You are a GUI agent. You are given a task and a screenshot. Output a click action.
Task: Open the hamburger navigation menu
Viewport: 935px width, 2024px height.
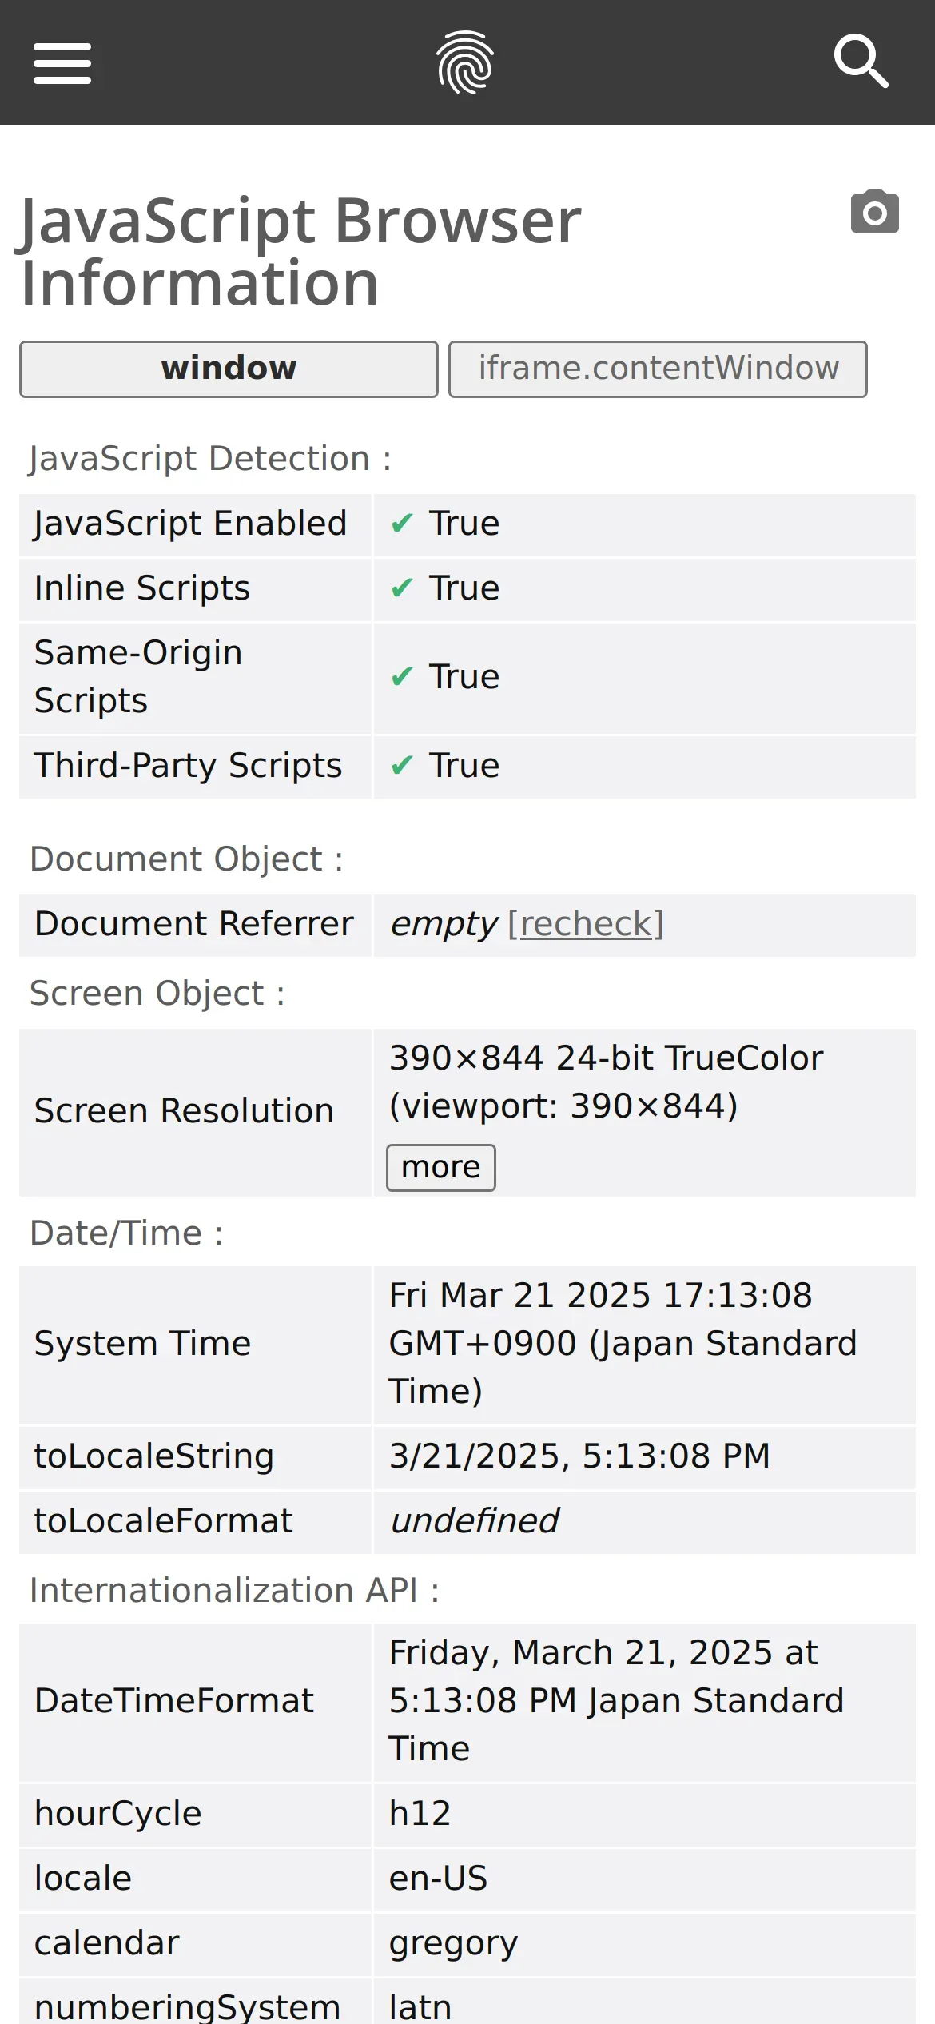click(62, 63)
